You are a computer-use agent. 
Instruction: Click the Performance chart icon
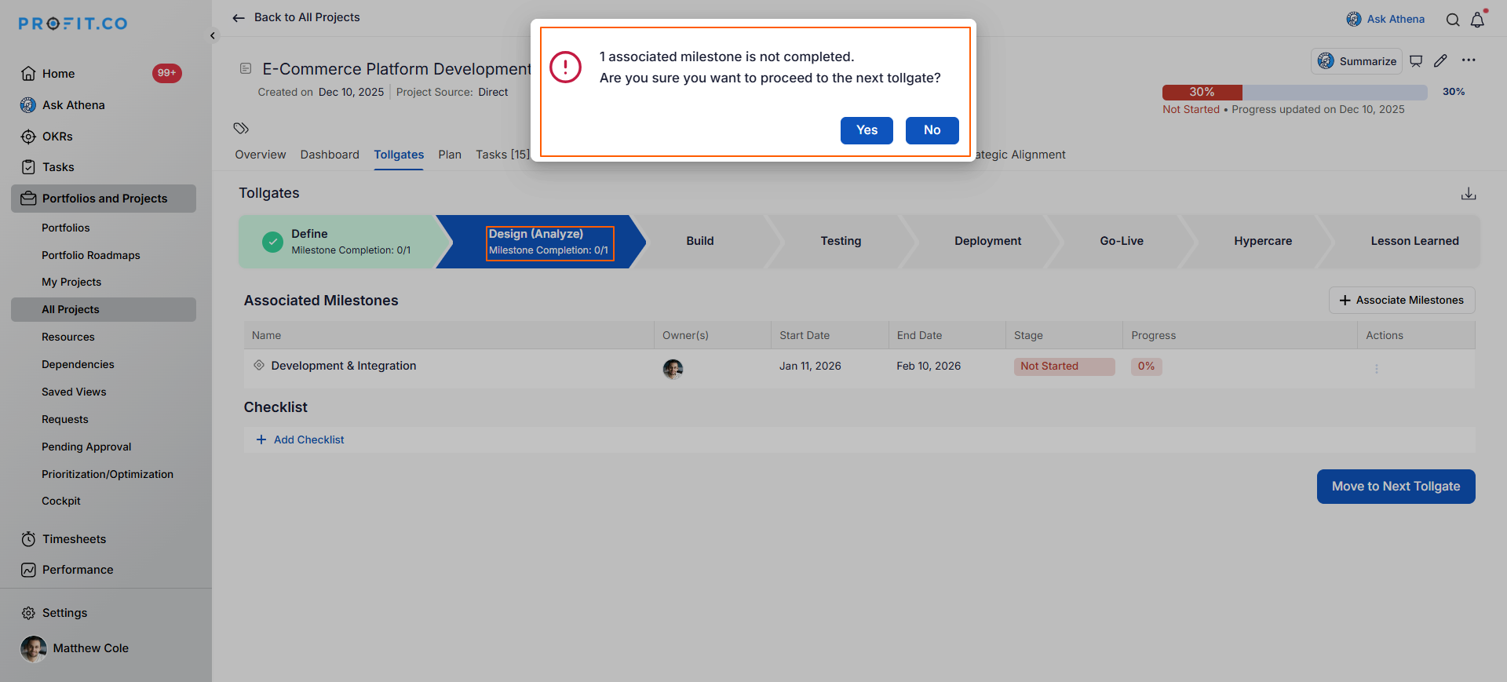click(x=28, y=570)
